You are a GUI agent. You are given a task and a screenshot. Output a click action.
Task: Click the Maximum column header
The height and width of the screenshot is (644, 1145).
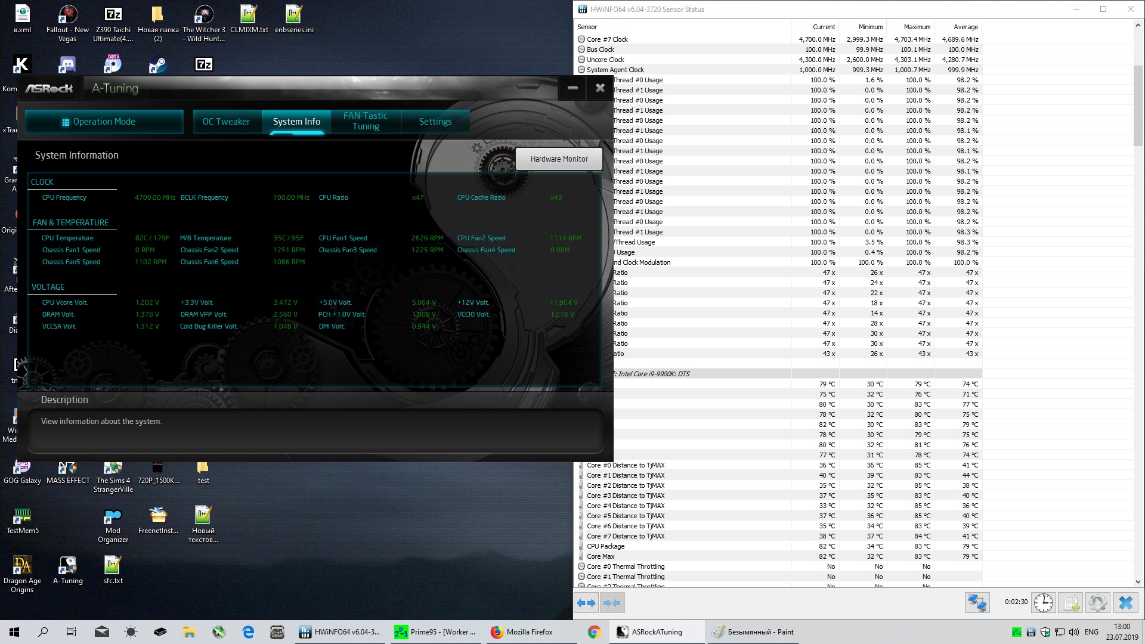point(916,27)
